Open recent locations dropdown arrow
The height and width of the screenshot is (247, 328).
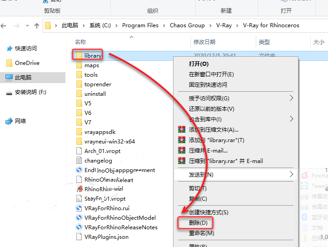click(27, 26)
